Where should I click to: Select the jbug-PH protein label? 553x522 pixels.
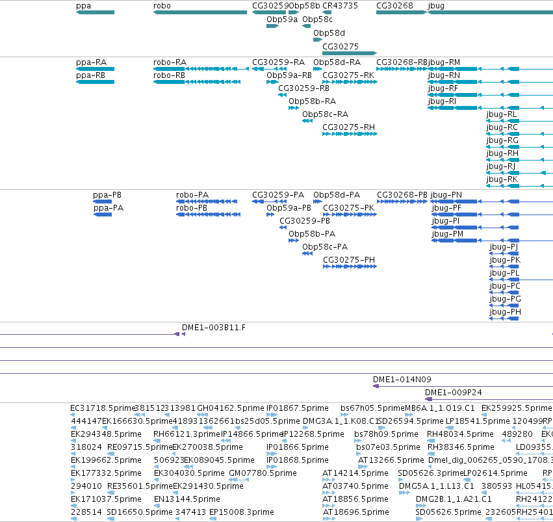505,312
